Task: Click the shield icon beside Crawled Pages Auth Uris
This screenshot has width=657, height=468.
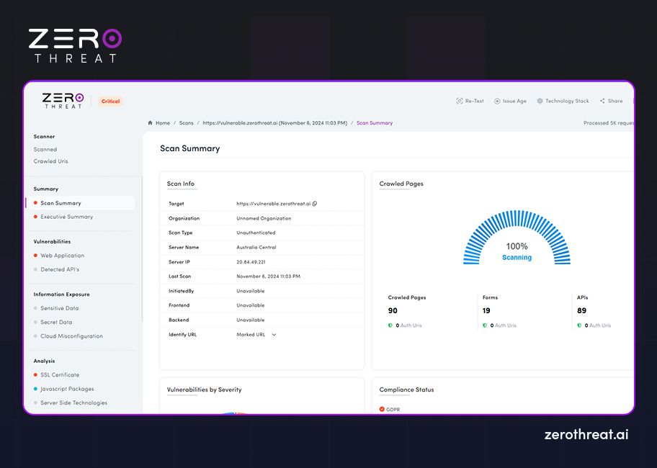Action: tap(389, 325)
